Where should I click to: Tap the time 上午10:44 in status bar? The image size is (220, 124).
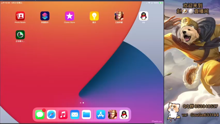5,3
